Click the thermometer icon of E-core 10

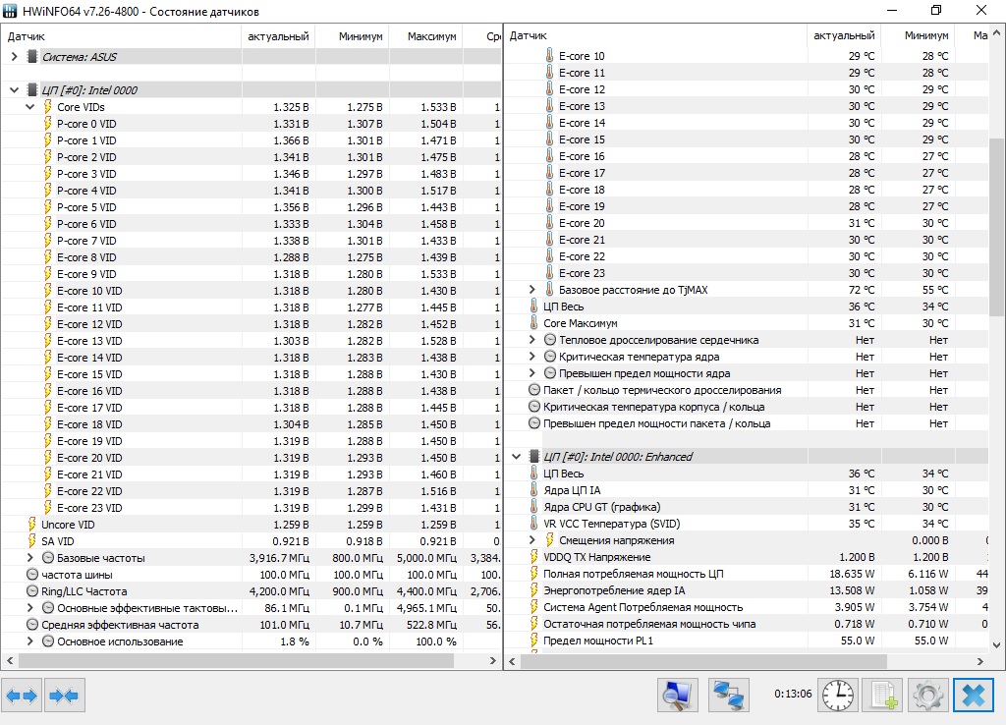549,56
